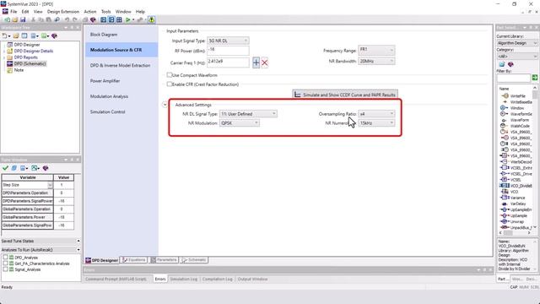Open the Design Extension menu
The width and height of the screenshot is (540, 304).
63,11
